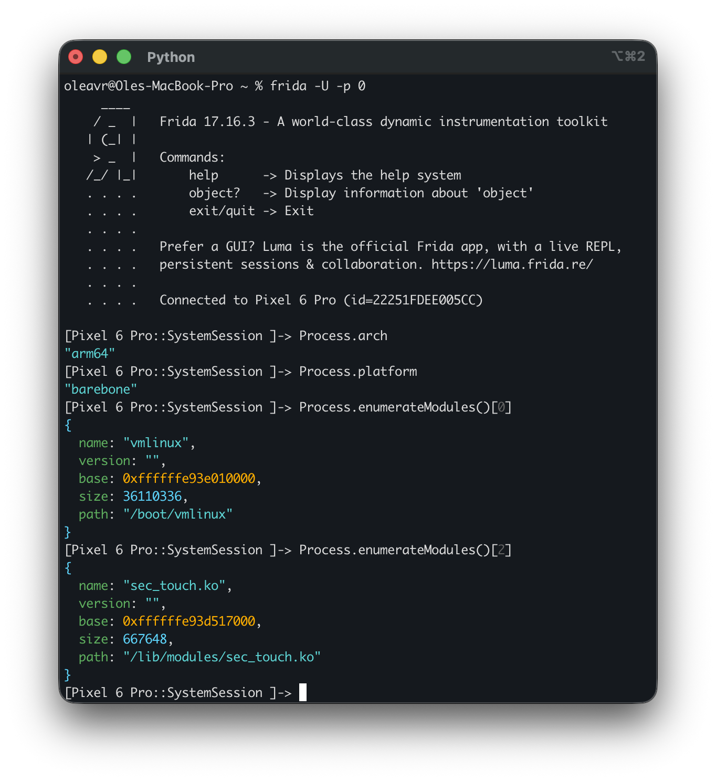Click the size value 667648

tap(145, 639)
